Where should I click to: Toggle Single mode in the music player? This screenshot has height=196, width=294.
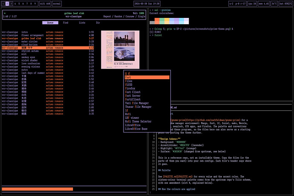141,17
